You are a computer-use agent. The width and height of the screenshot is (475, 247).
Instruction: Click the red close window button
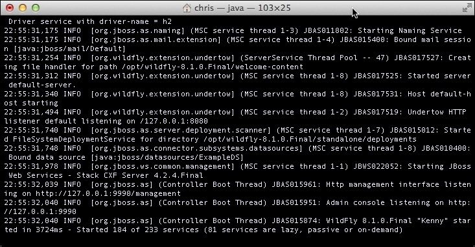coord(10,8)
